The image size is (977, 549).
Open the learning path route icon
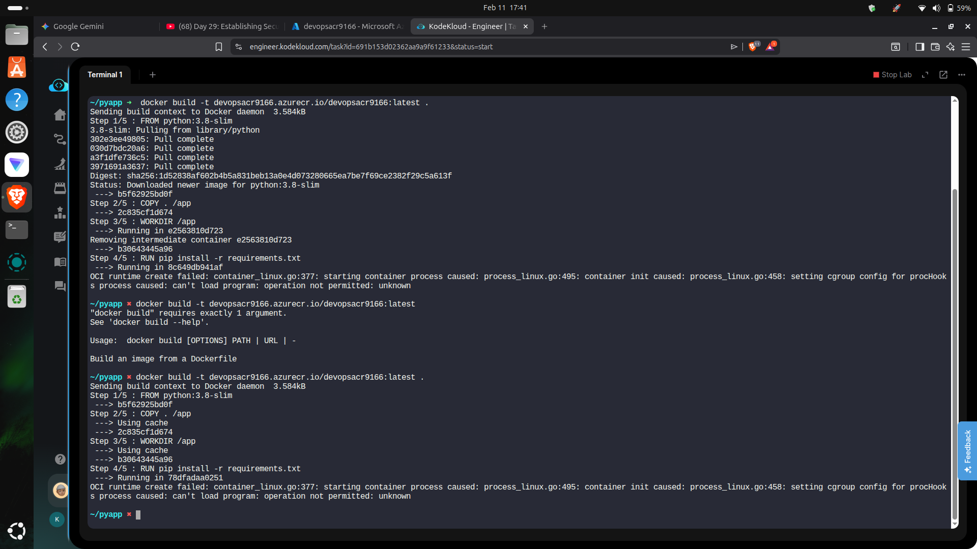(x=60, y=139)
